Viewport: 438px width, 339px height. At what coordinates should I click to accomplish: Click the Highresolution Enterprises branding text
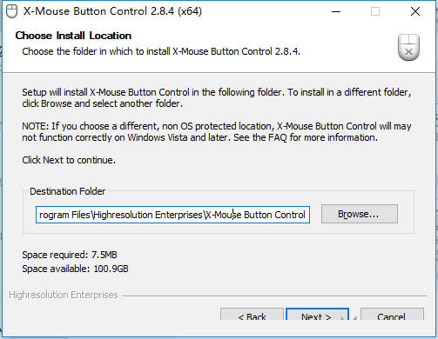tap(64, 295)
